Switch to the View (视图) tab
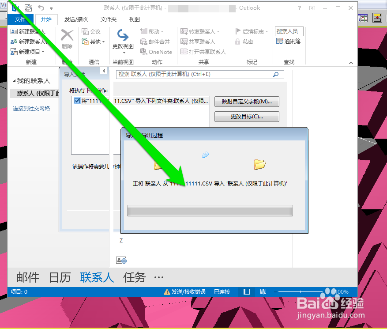 click(135, 19)
